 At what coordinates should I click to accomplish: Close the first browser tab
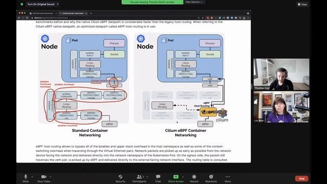point(56,13)
